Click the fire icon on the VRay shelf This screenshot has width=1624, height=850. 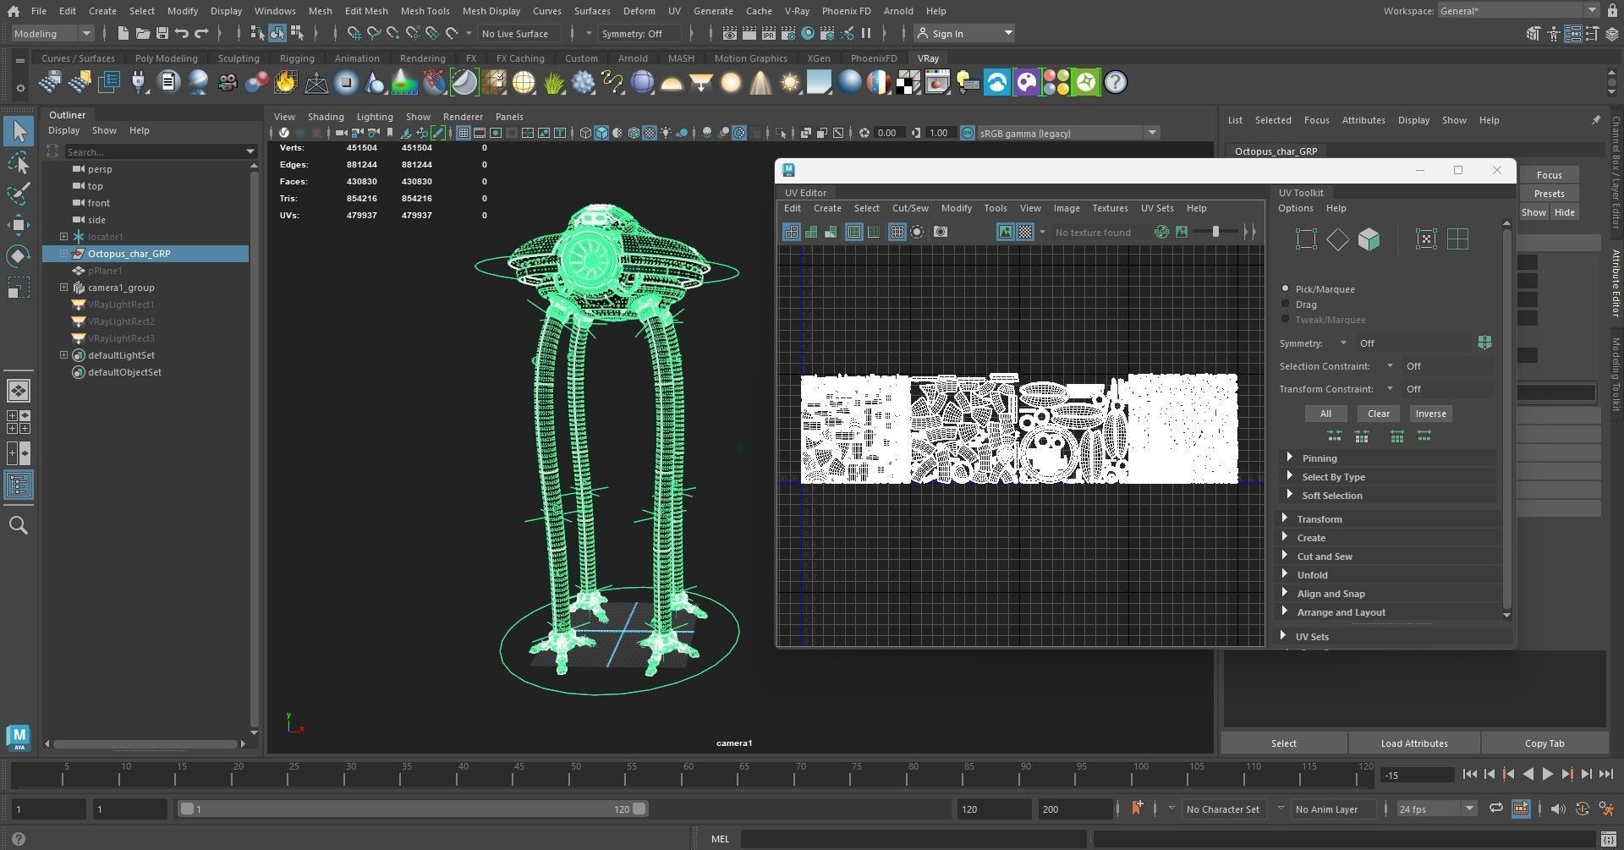[285, 82]
